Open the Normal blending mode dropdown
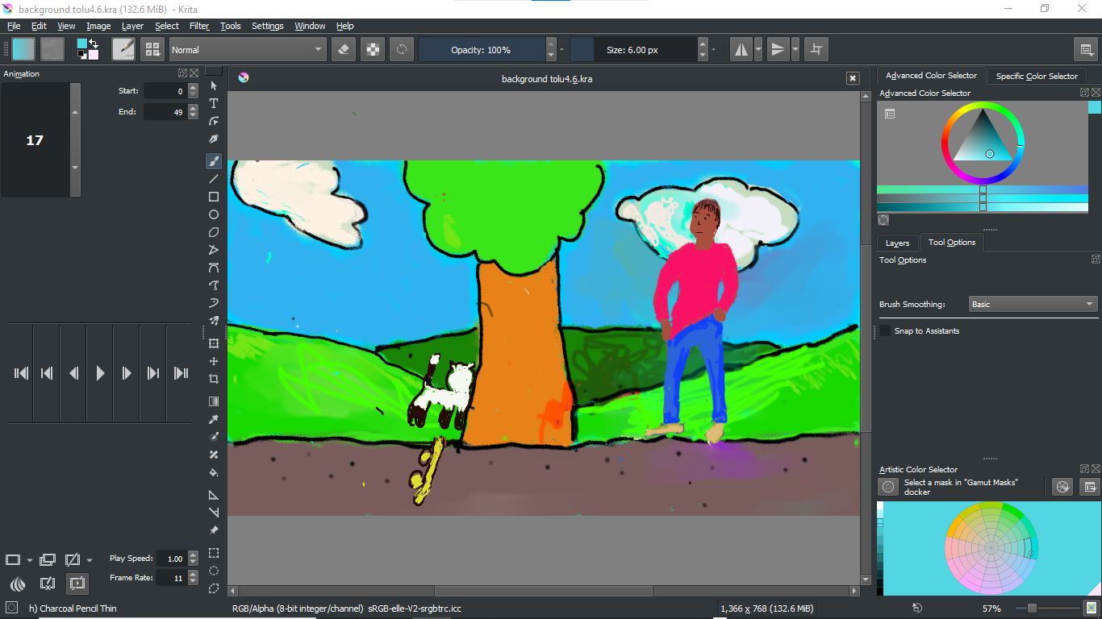This screenshot has width=1102, height=619. tap(247, 50)
